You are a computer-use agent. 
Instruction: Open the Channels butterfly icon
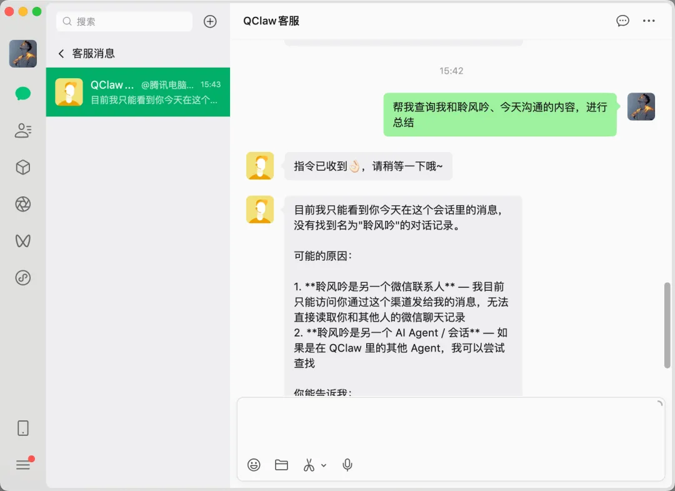(x=23, y=241)
